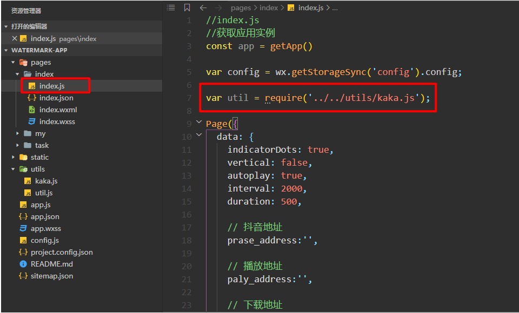This screenshot has width=519, height=313.
Task: Close the open index.js editor entry
Action: point(14,38)
